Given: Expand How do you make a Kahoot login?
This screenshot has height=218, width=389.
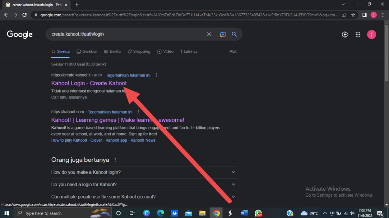Looking at the screenshot, I should point(144,172).
